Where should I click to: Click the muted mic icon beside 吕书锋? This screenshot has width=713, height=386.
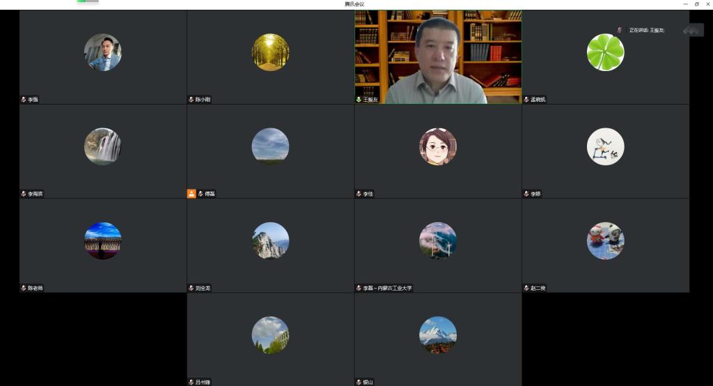tap(191, 382)
